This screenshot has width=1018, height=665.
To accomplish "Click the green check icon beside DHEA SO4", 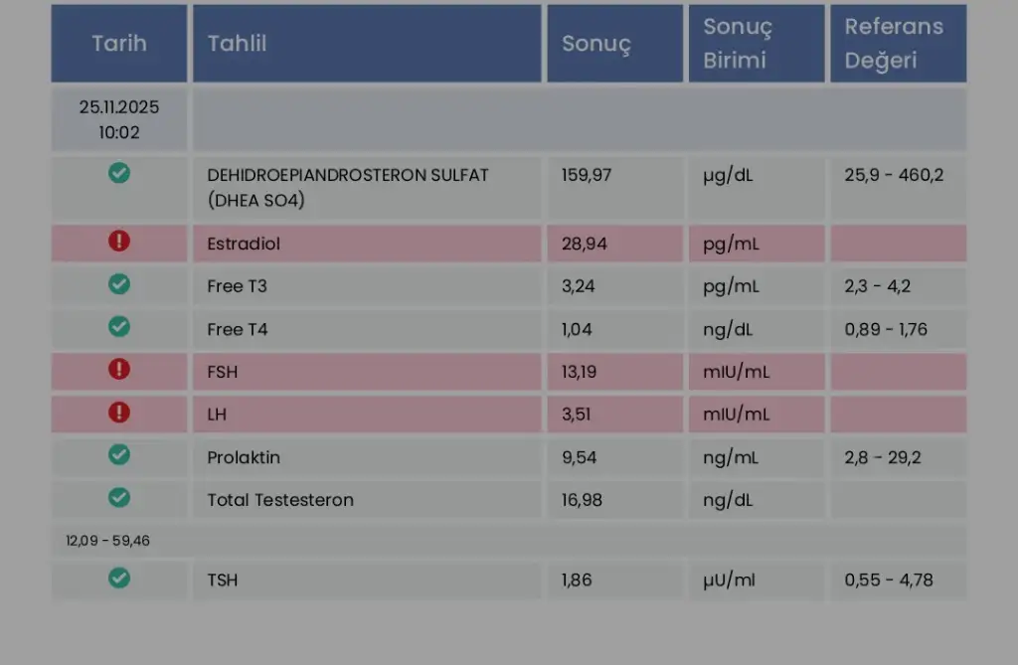I will 119,173.
